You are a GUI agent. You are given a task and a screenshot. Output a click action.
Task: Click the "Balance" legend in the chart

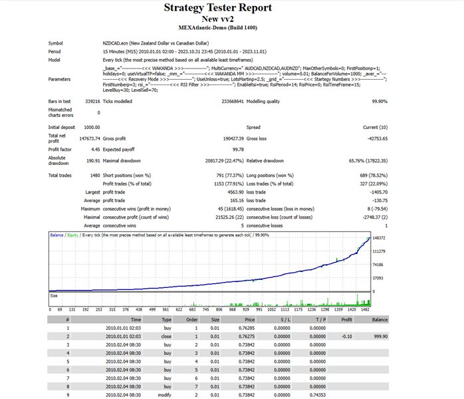pos(57,235)
